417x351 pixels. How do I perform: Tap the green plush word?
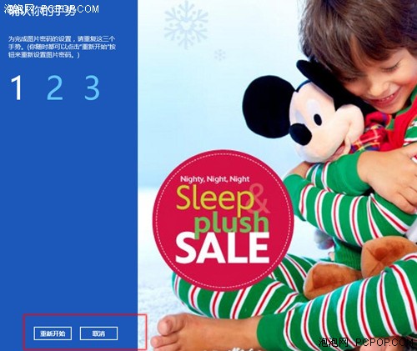click(232, 223)
